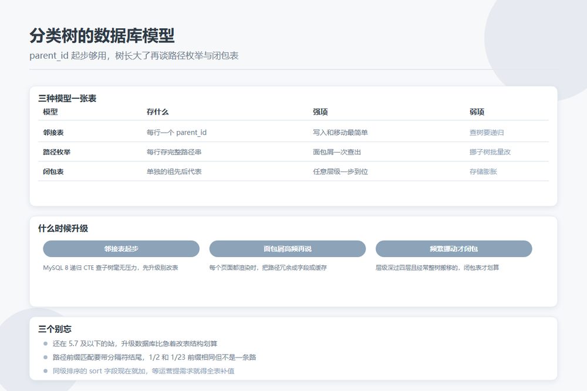Click the cell 写入和移动最简单
587x391 pixels.
(340, 133)
